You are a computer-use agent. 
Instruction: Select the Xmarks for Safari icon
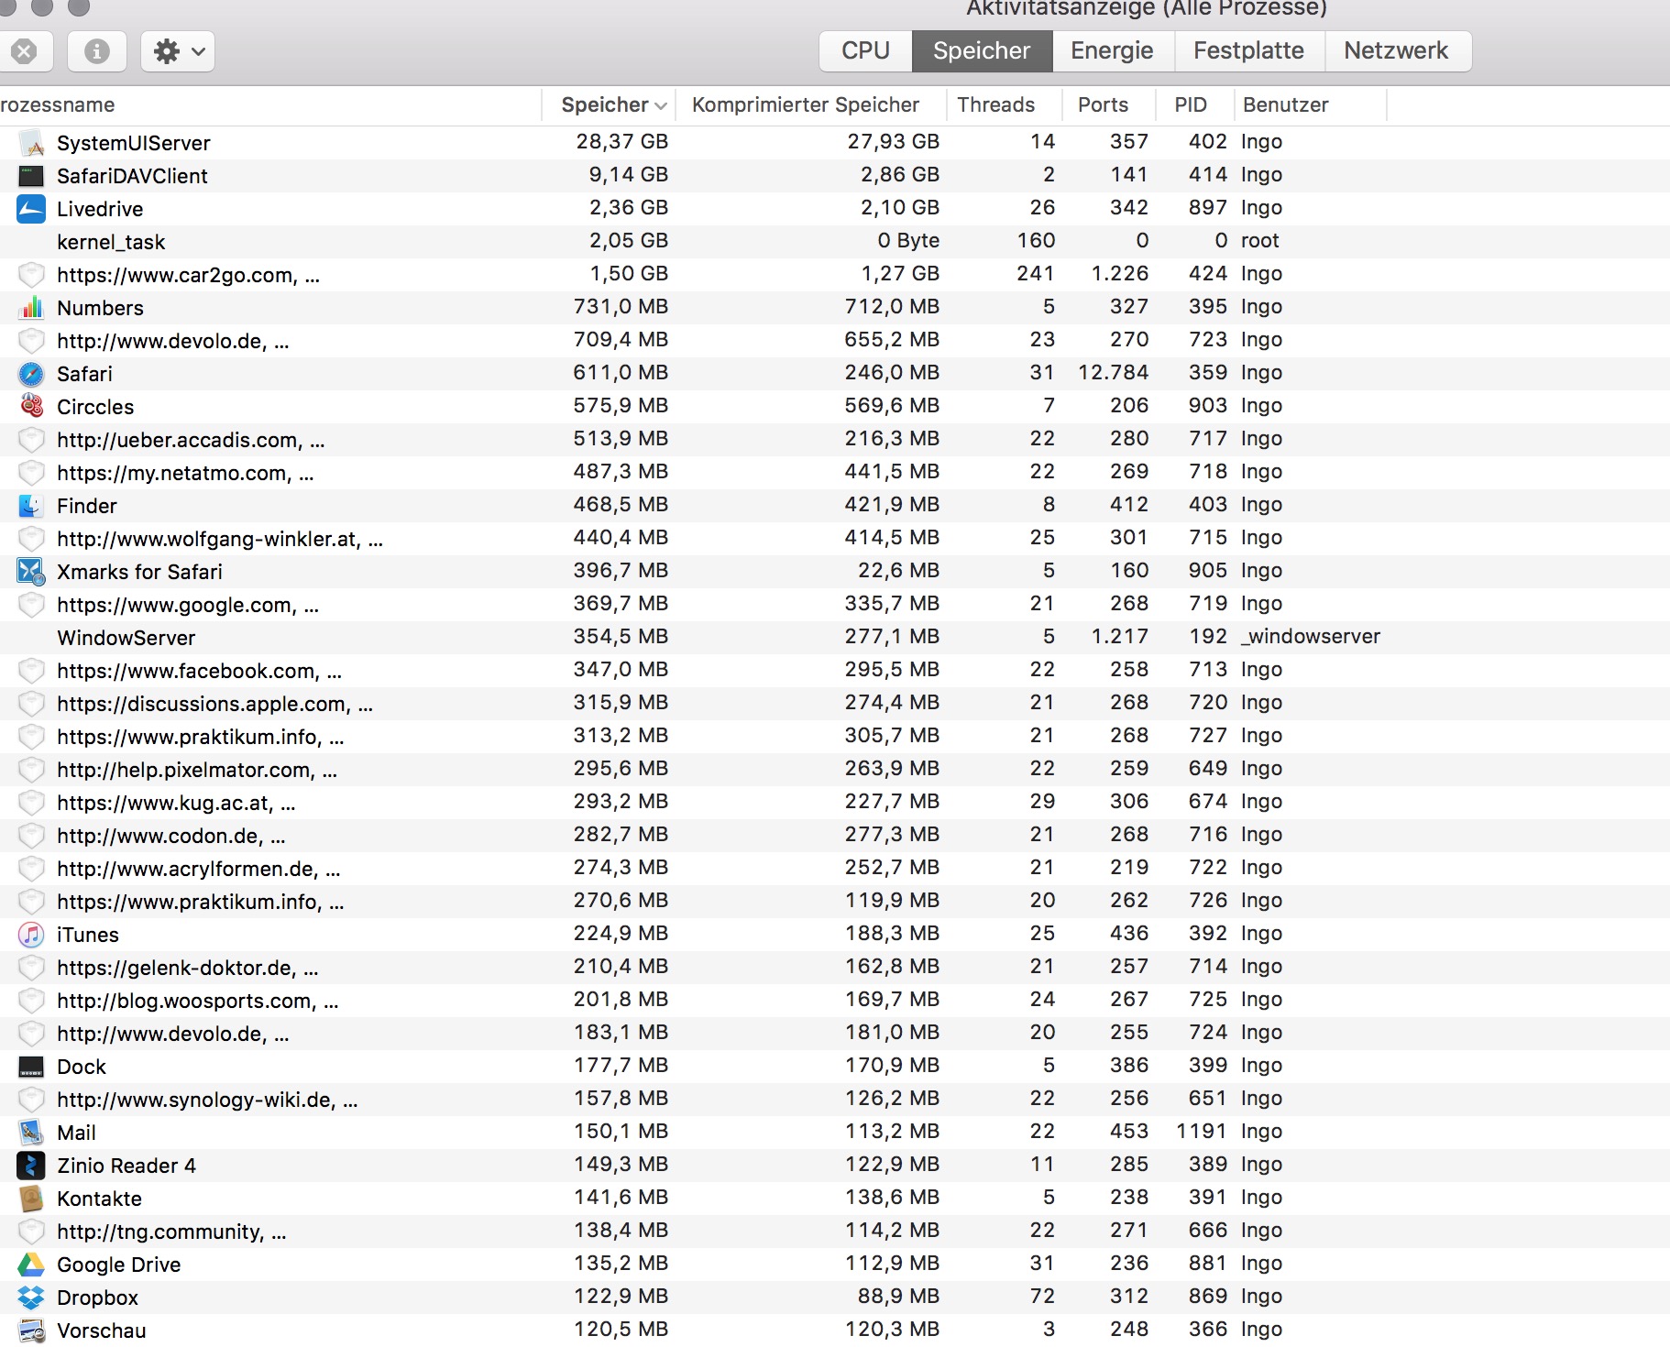click(31, 572)
